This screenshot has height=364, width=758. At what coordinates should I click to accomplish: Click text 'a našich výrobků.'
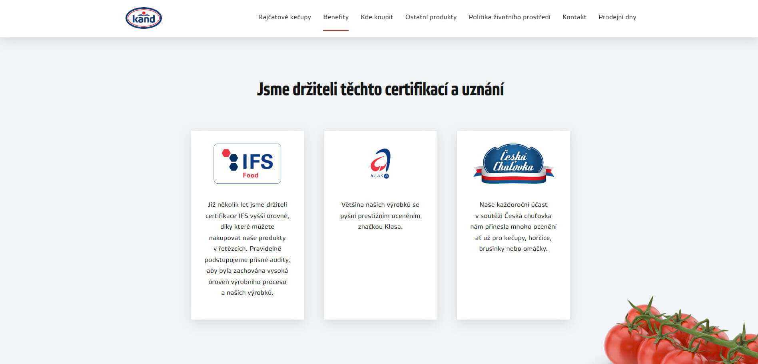point(247,293)
